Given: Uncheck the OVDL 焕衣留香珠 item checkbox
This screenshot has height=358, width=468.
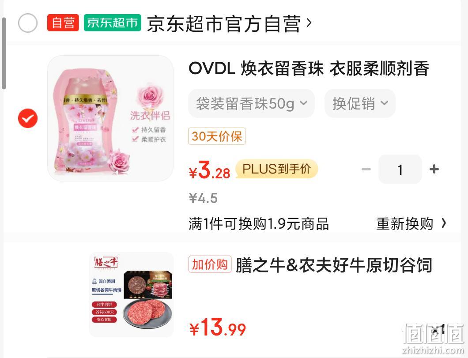Looking at the screenshot, I should (28, 118).
